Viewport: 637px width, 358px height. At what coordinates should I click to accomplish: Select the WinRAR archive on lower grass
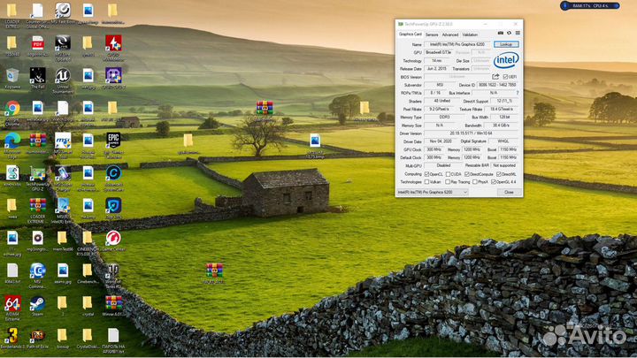214,270
